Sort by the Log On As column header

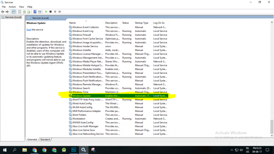(x=160, y=23)
